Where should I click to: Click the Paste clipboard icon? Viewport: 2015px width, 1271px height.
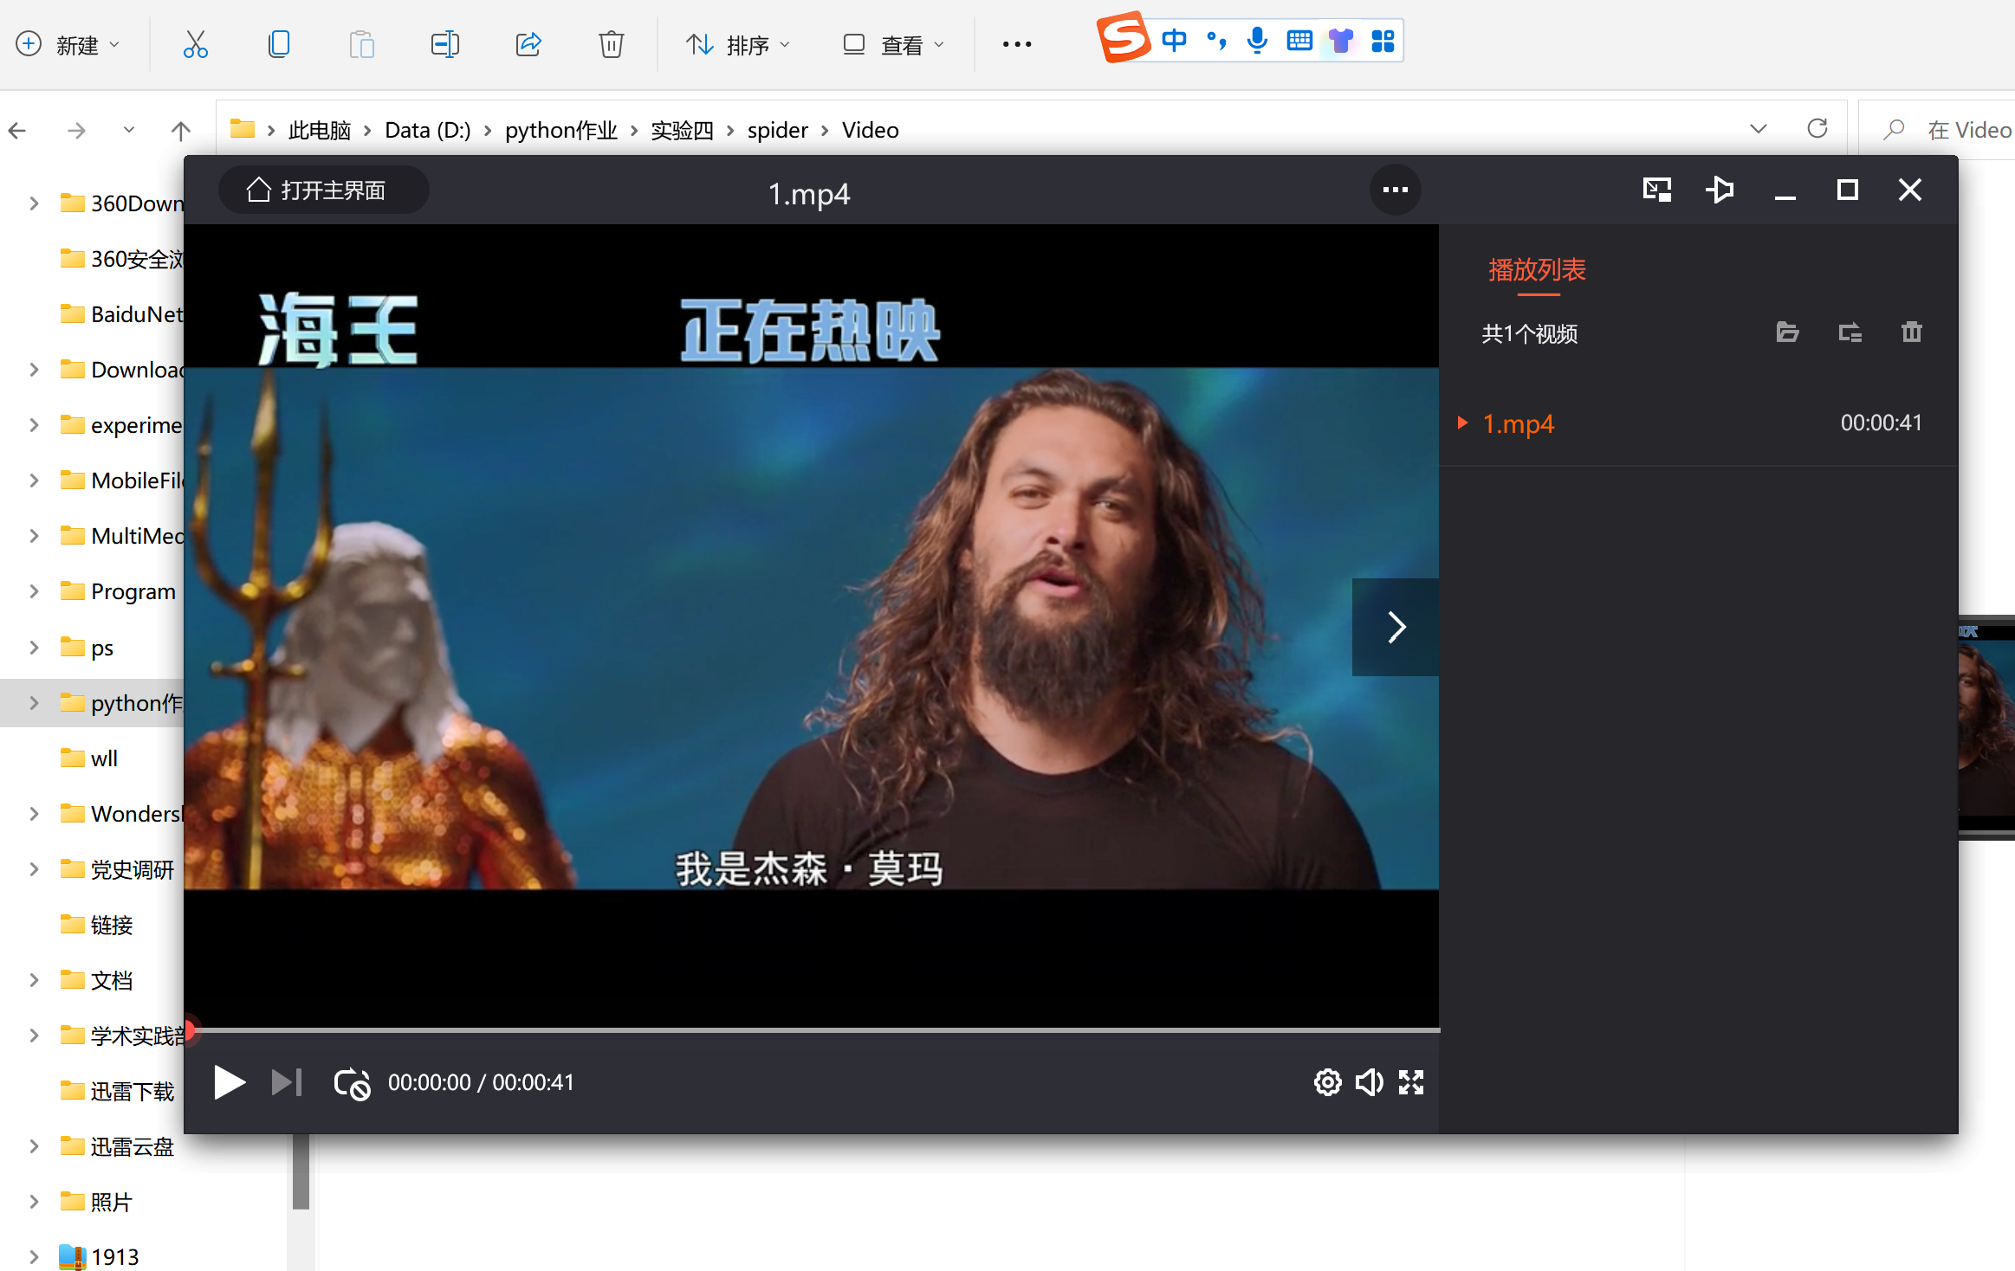click(x=362, y=44)
